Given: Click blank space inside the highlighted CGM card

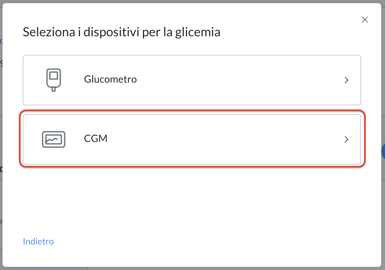Looking at the screenshot, I should tap(221, 139).
